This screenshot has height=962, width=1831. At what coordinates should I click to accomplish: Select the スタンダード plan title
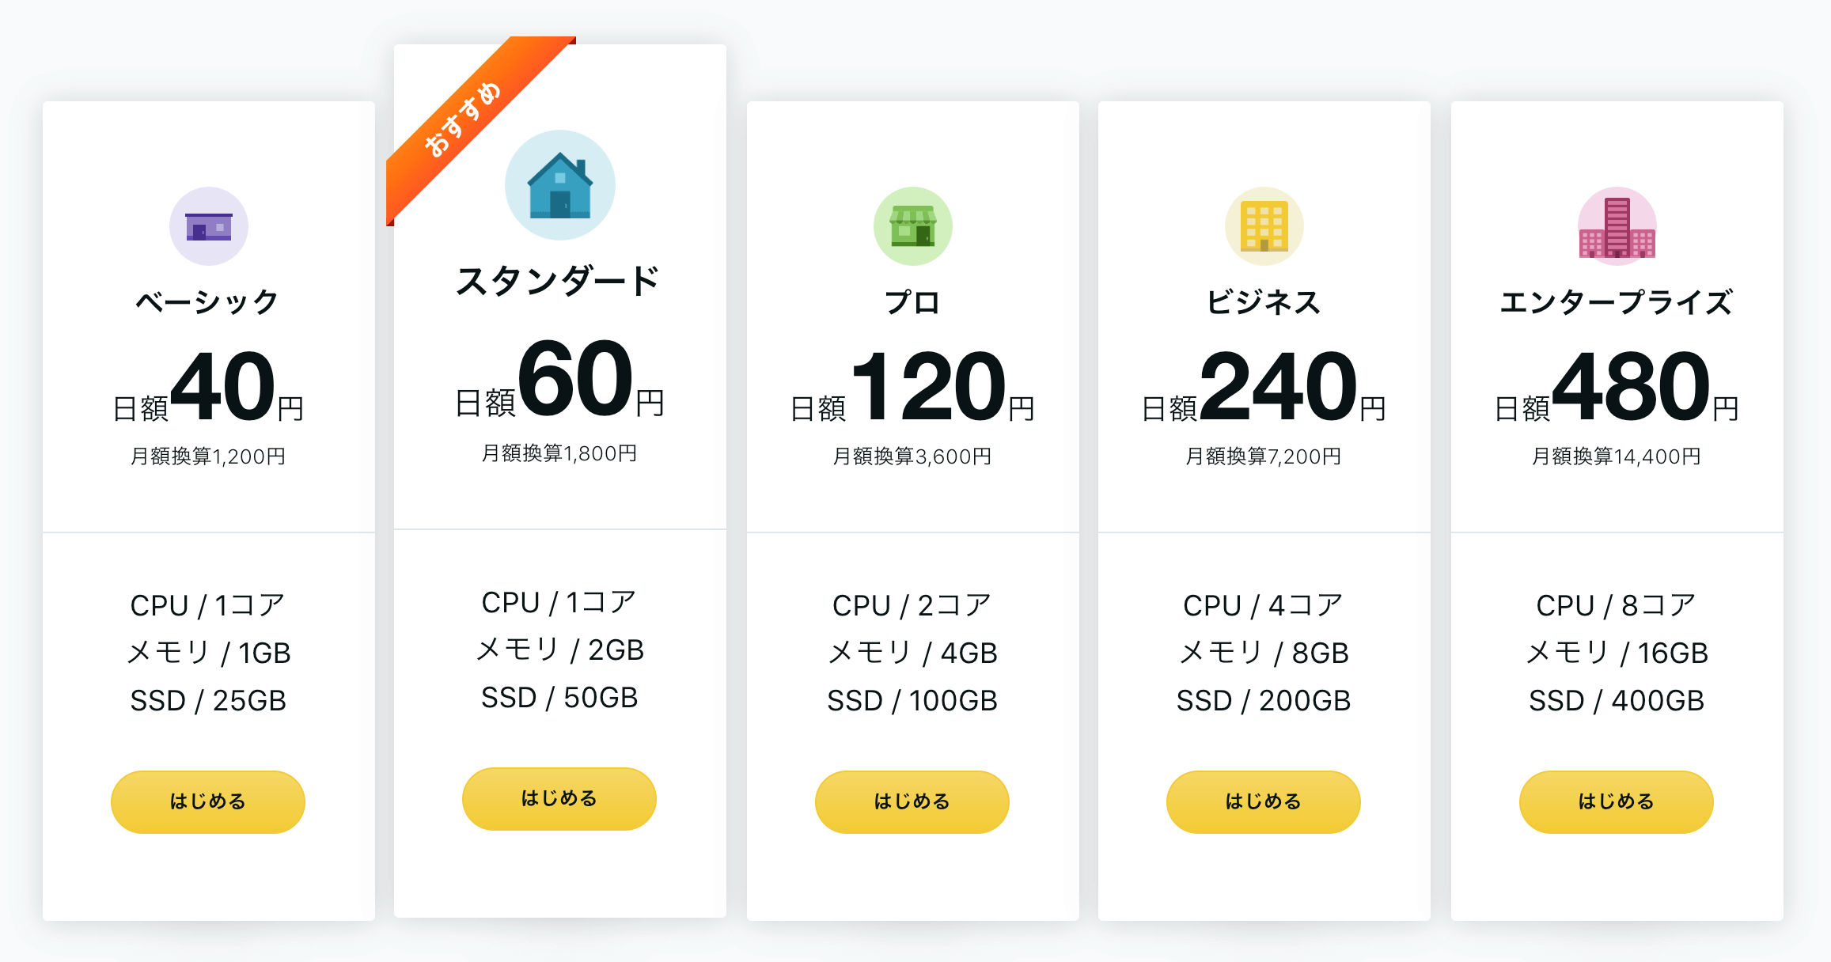(x=559, y=278)
